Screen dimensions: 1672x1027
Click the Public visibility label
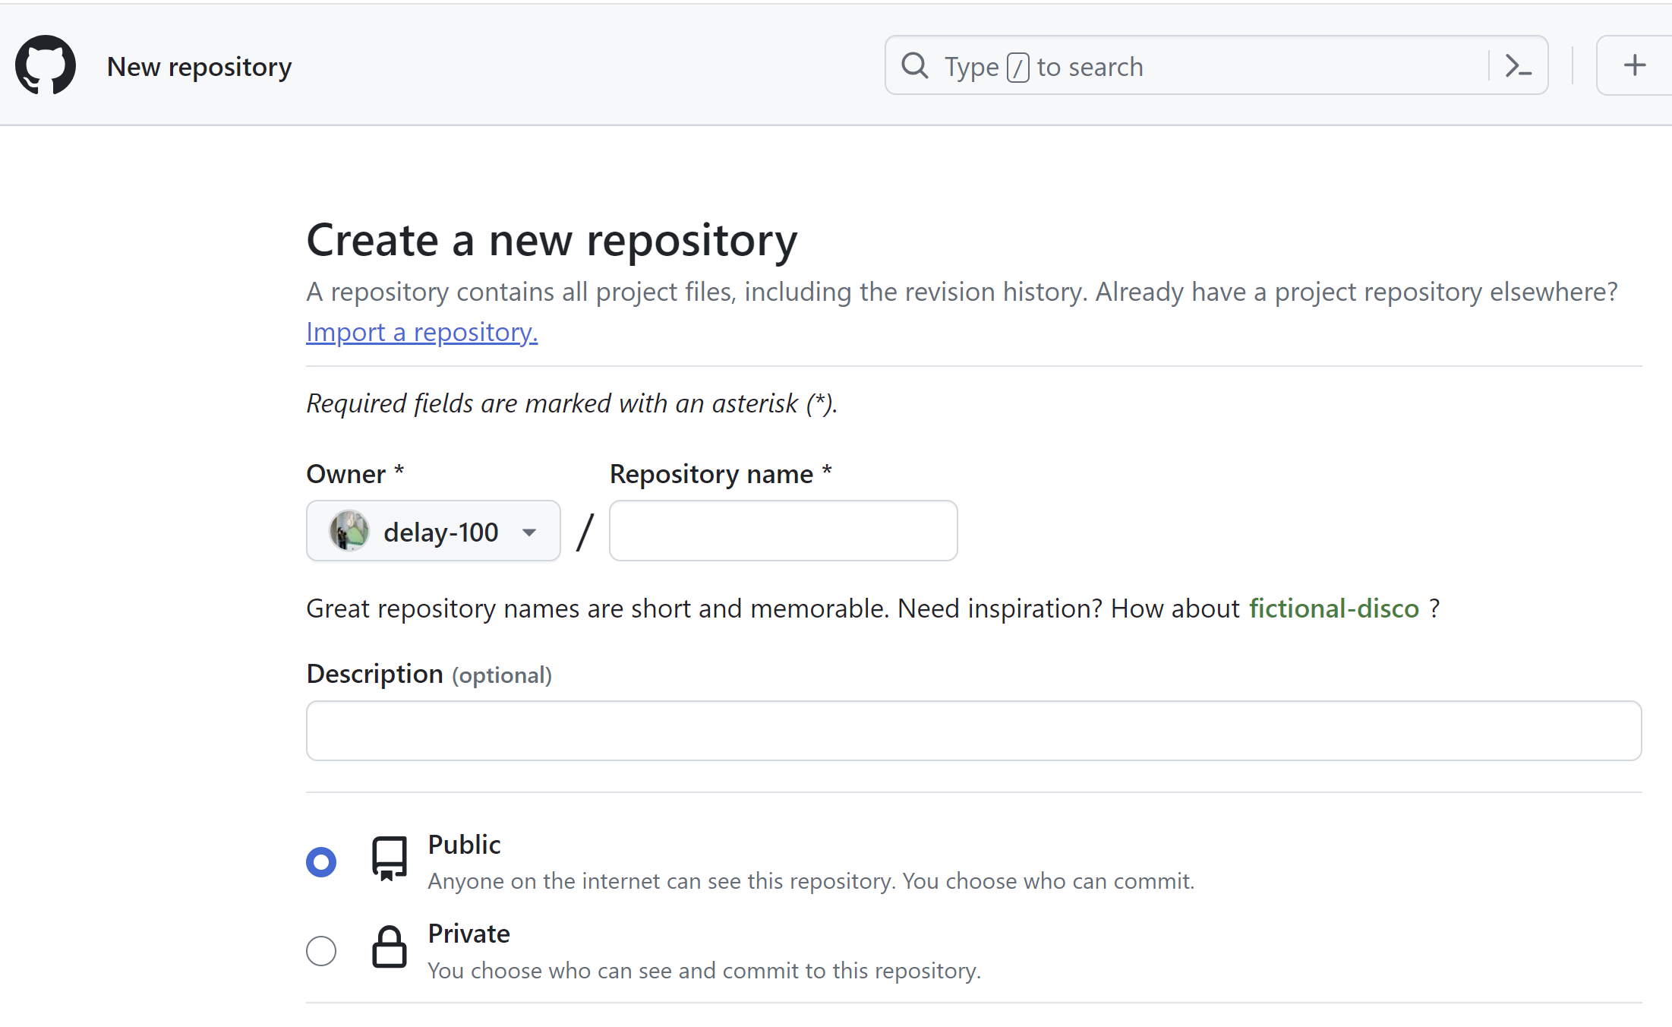tap(464, 845)
